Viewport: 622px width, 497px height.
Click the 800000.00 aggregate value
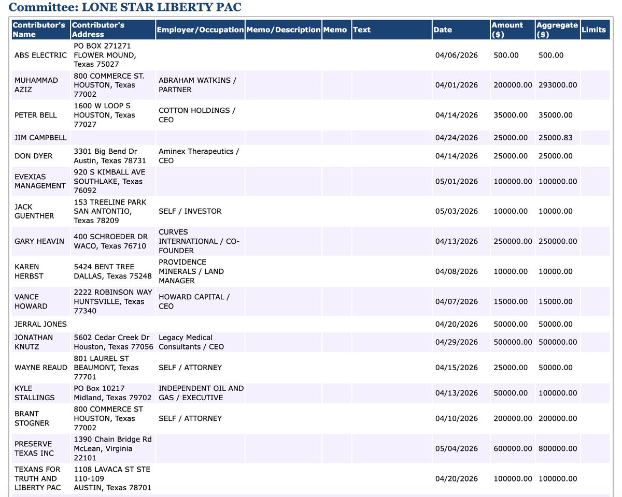(558, 448)
